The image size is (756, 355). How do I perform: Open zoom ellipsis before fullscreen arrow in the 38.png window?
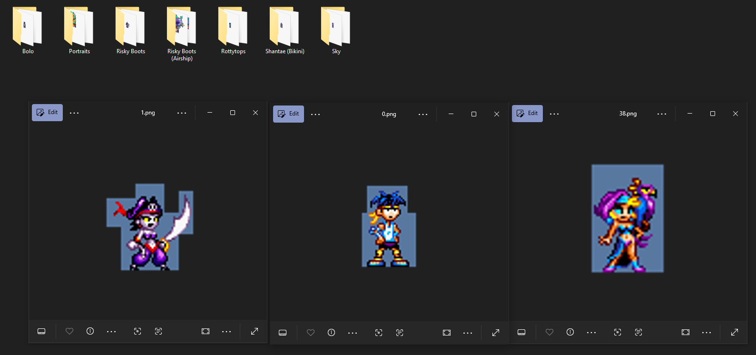coord(707,333)
